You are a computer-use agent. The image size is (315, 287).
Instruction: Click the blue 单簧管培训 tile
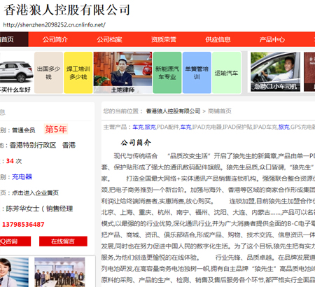click(197, 73)
